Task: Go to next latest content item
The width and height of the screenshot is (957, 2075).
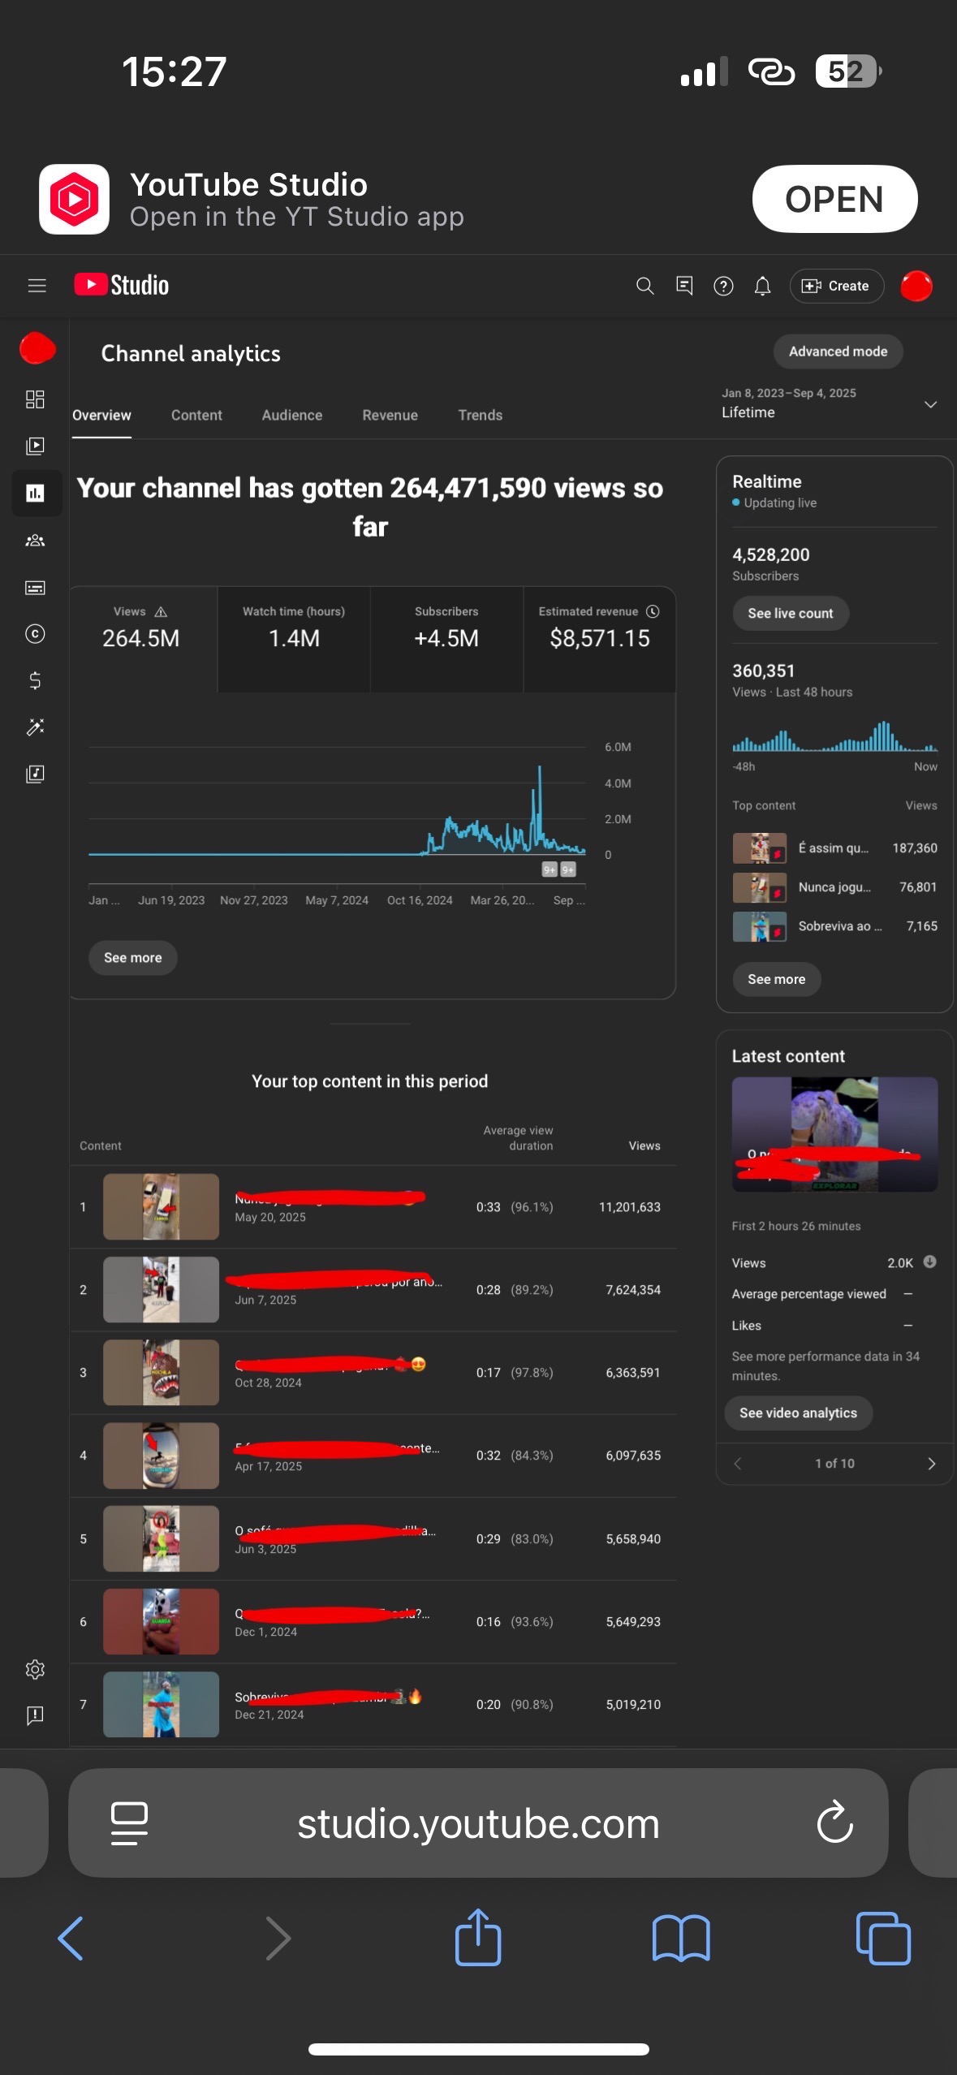Action: click(931, 1464)
